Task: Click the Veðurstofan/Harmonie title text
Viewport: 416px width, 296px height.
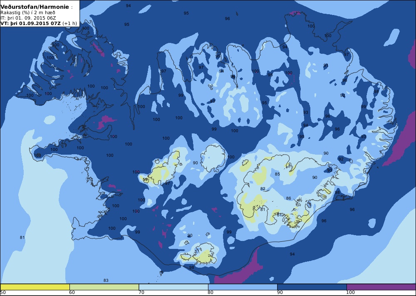Action: (x=35, y=7)
